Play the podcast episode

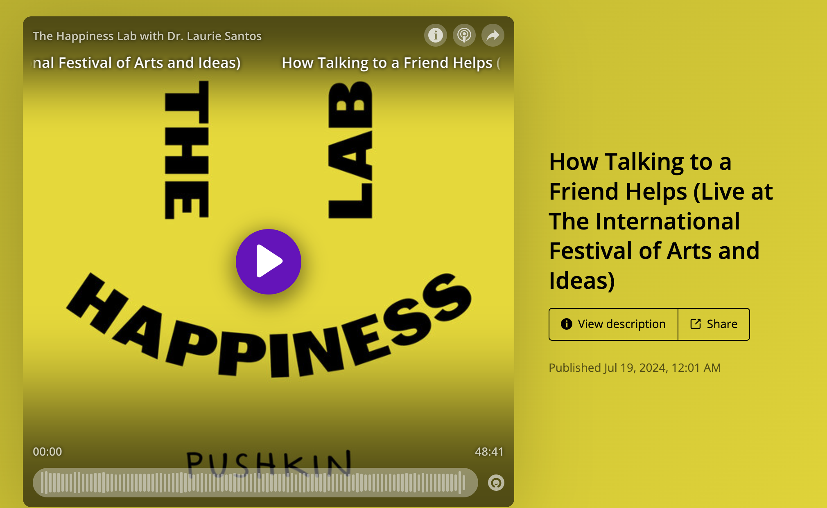click(269, 262)
